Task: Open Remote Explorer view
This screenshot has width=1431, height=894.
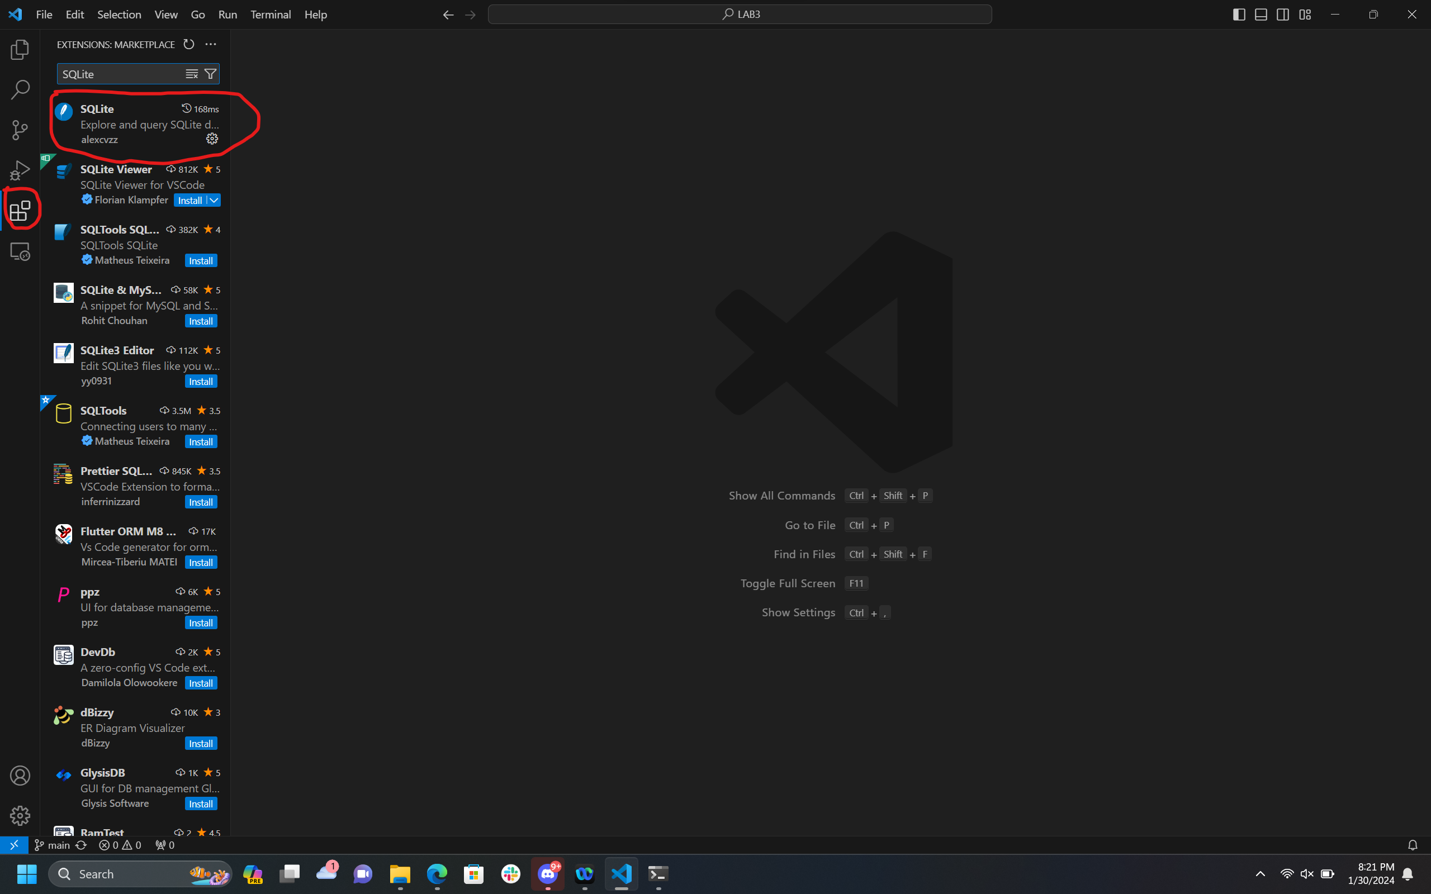Action: click(x=20, y=252)
